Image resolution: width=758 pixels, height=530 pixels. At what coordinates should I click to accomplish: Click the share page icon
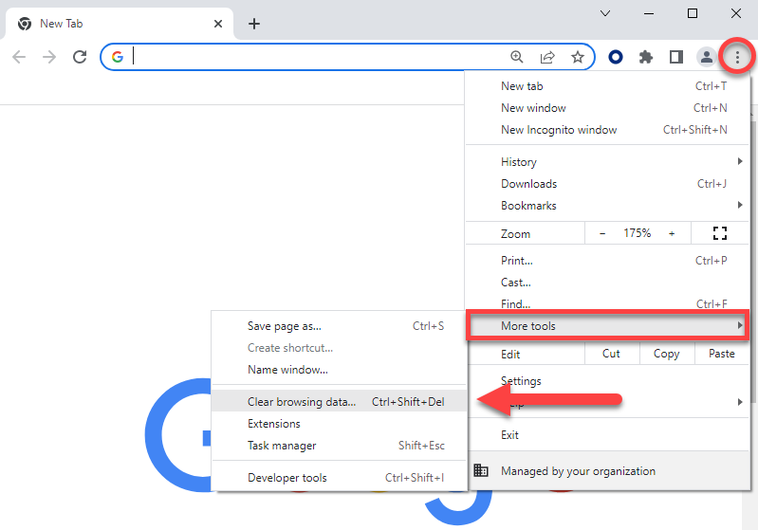click(547, 57)
